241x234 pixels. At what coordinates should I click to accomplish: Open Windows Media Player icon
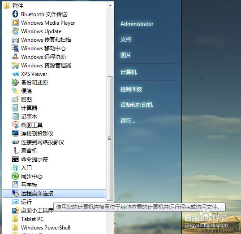click(15, 22)
